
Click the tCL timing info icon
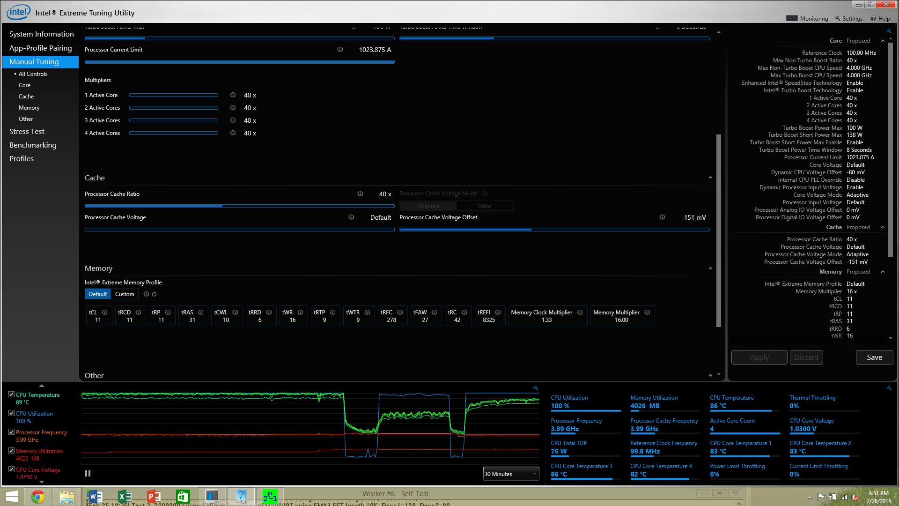104,313
